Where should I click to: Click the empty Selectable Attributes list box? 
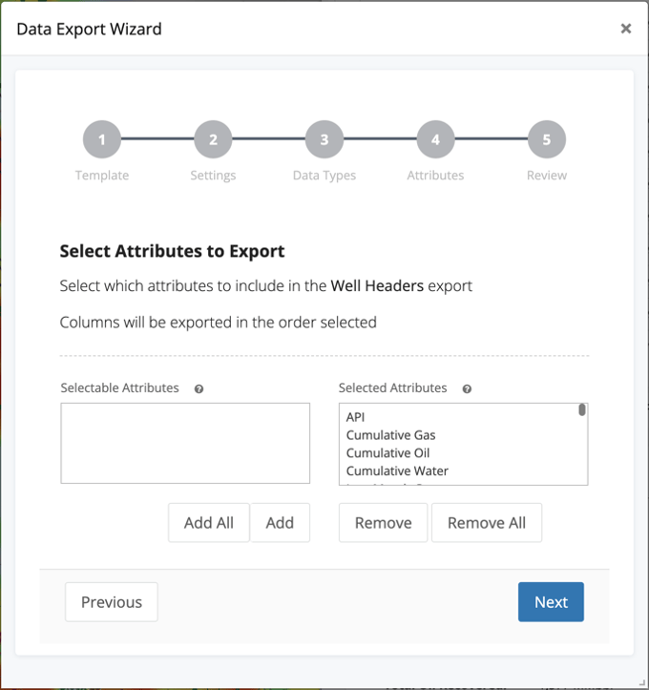click(185, 443)
